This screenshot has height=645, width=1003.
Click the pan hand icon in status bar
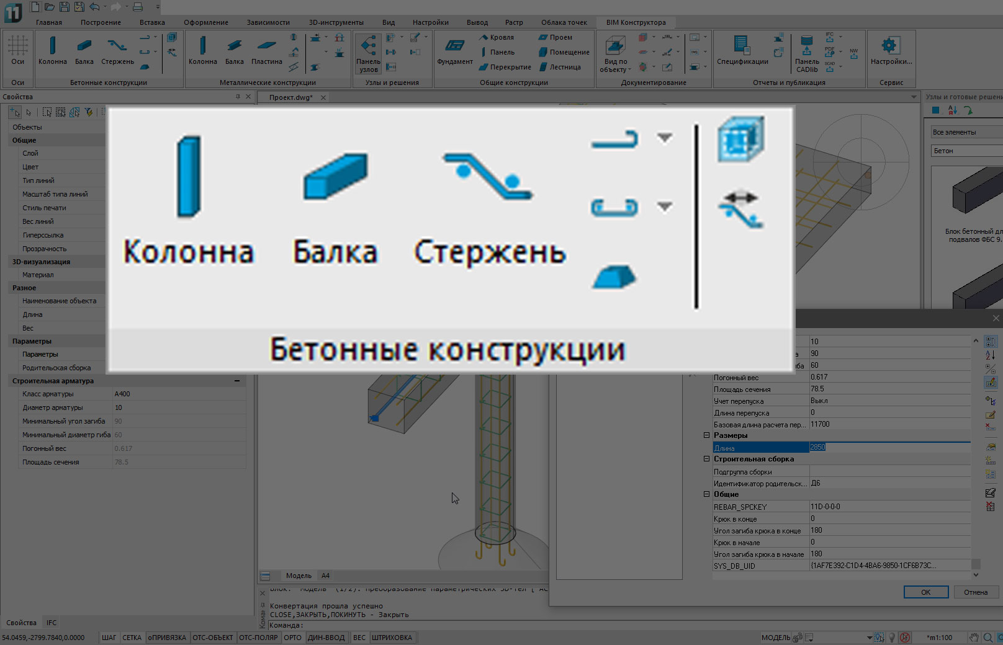[x=974, y=638]
